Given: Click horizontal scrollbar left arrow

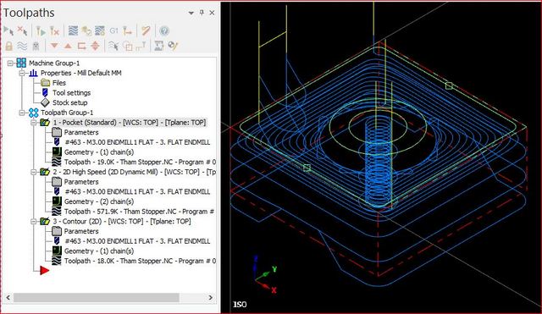Looking at the screenshot, I should coord(8,298).
